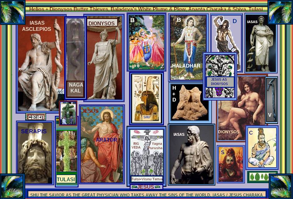Click the Helios and Dionysos title banner
This screenshot has height=199, width=293.
(146, 8)
